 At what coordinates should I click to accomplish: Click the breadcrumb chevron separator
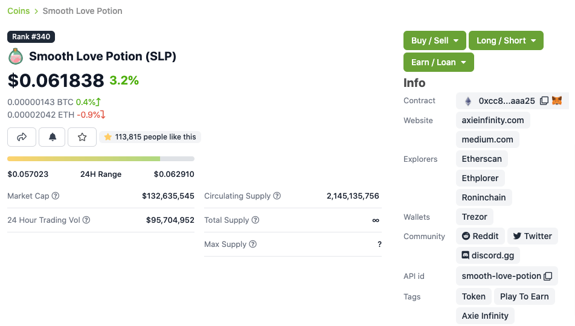36,11
